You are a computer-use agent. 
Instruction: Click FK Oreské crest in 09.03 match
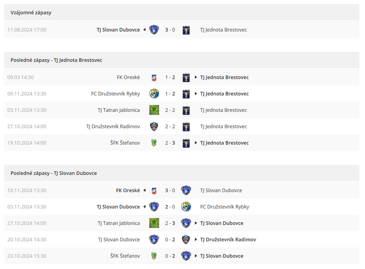154,77
